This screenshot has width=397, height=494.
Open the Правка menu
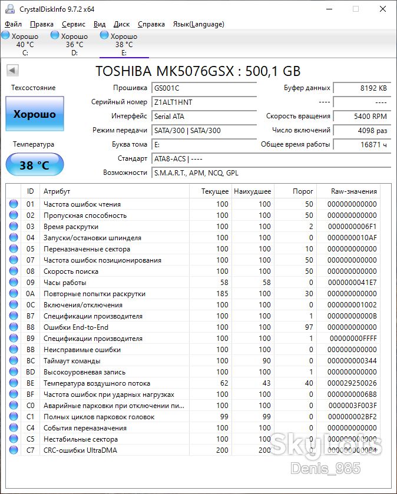point(42,24)
